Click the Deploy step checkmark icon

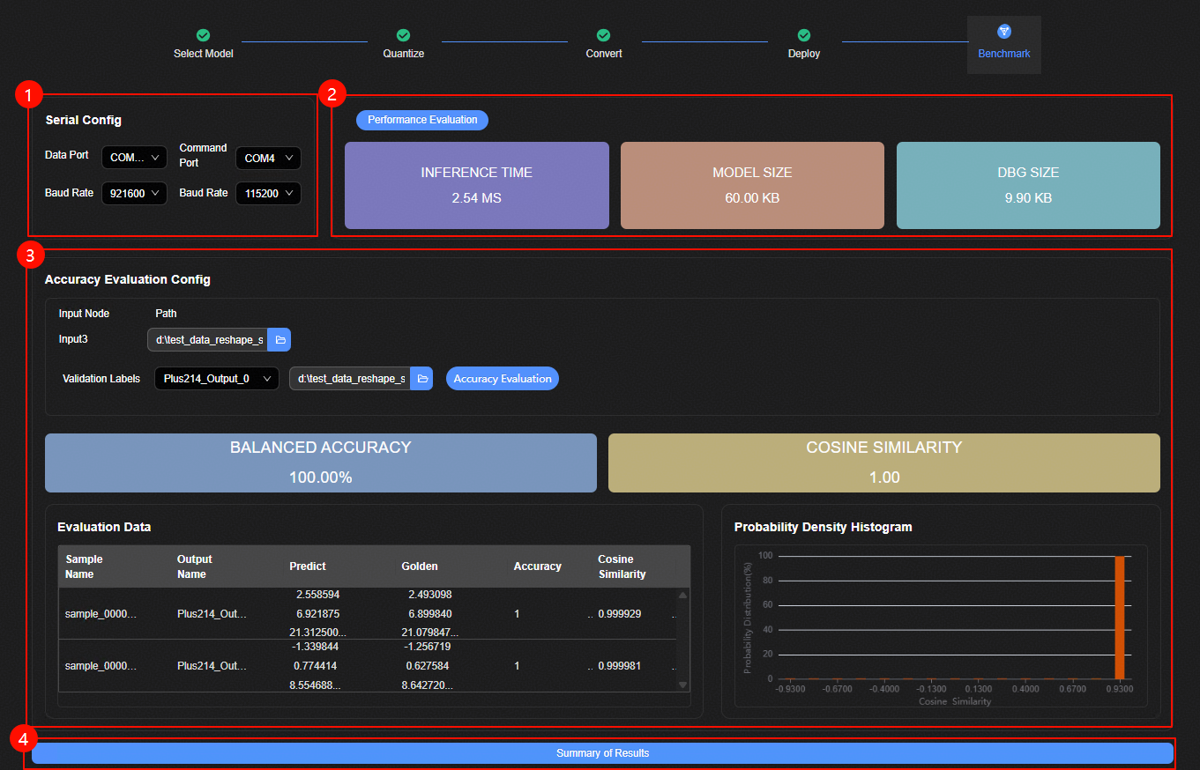click(x=803, y=35)
